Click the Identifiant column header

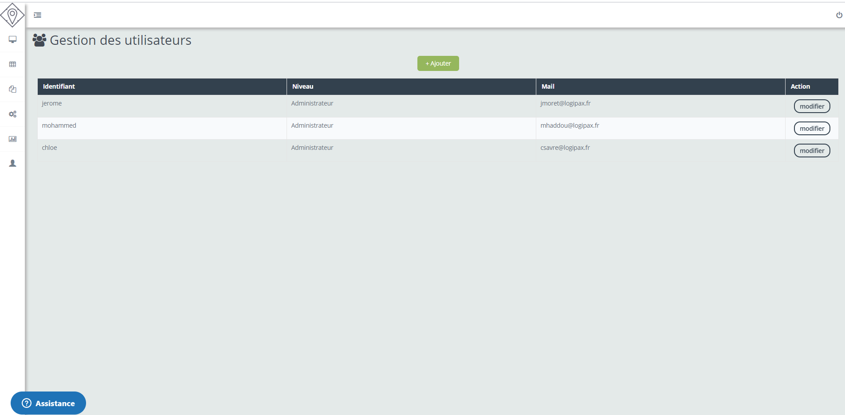coord(59,86)
